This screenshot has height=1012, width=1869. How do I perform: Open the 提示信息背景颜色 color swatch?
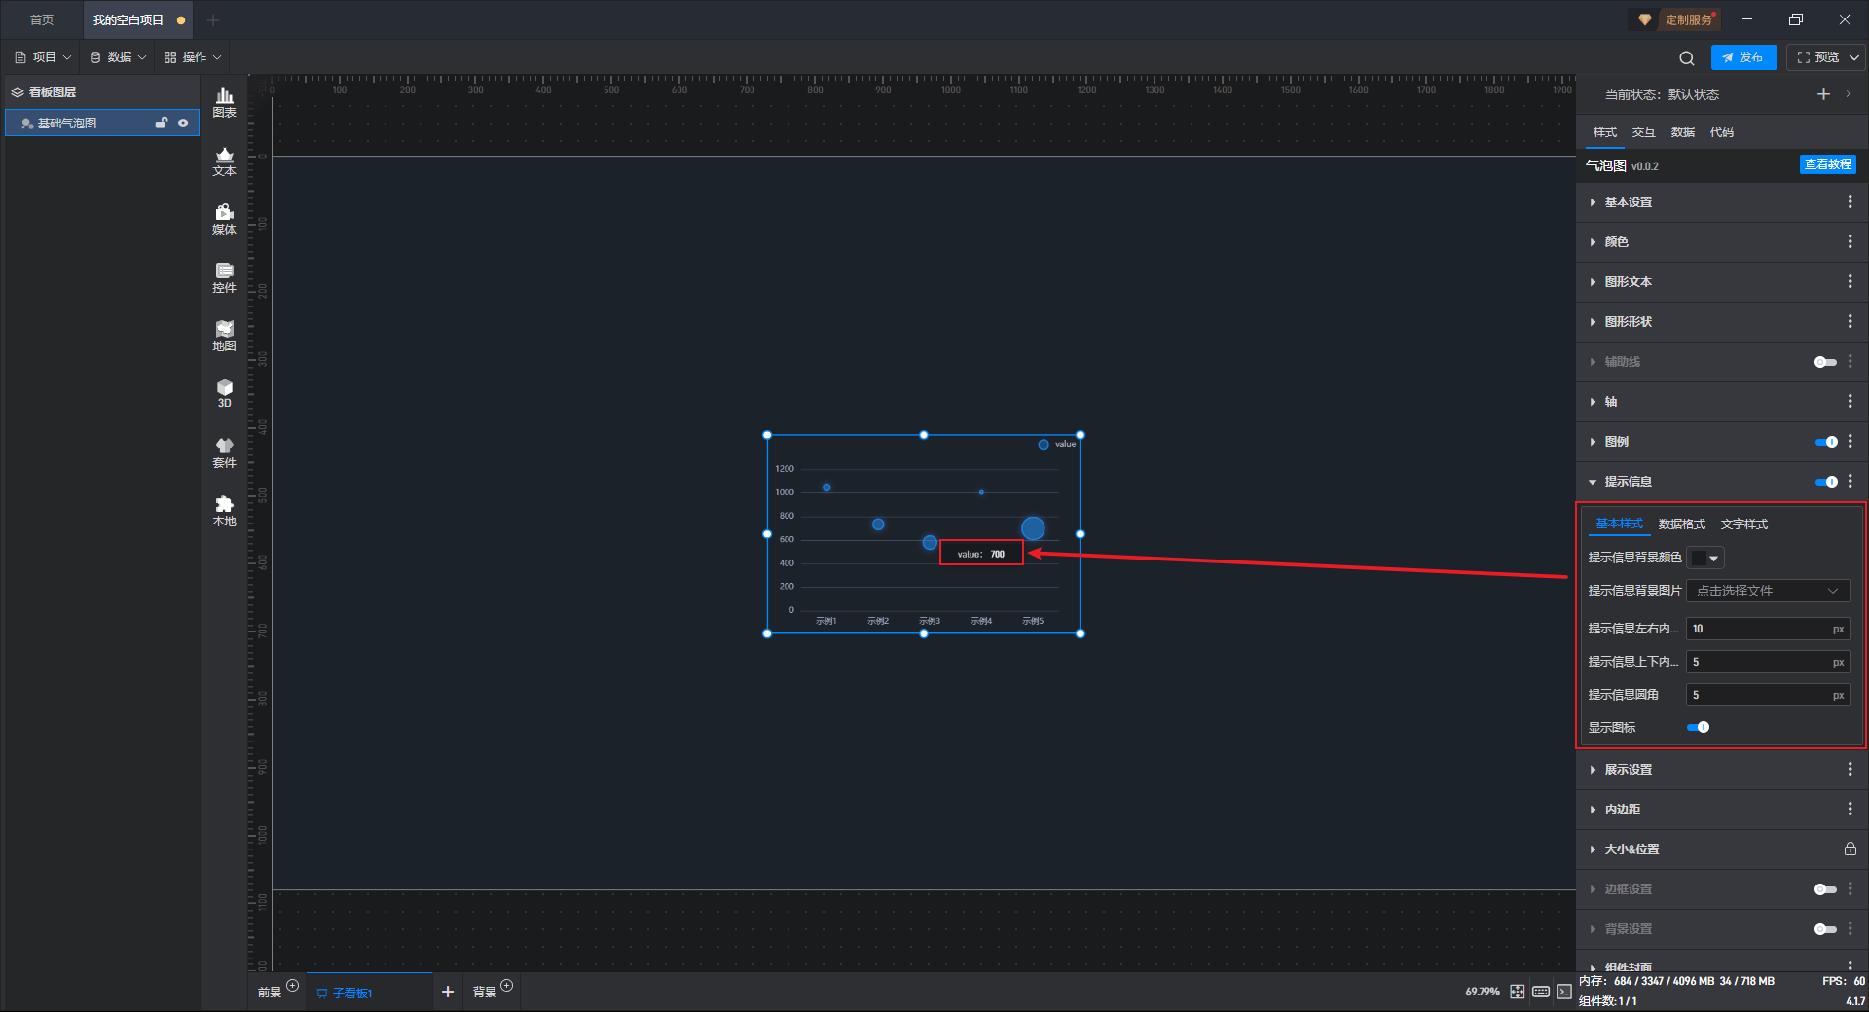[x=1706, y=558]
